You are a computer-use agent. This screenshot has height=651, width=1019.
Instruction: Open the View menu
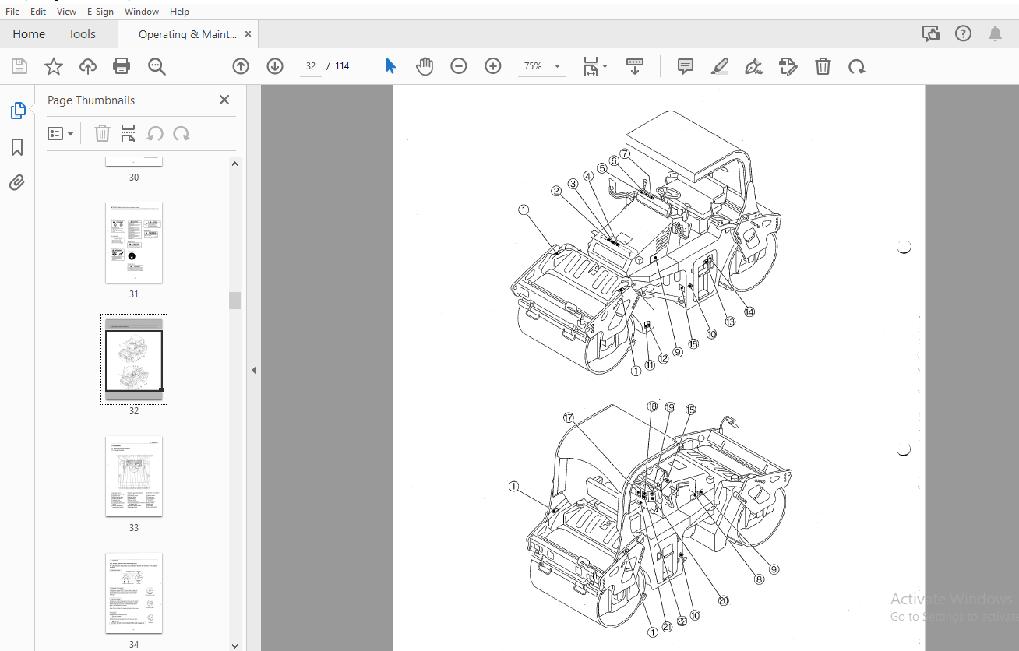point(67,12)
